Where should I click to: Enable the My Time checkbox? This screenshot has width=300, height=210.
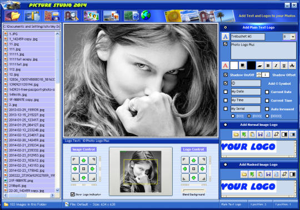(x=226, y=100)
